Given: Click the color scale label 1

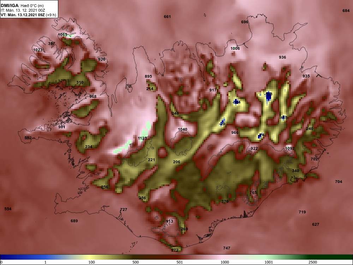Looking at the screenshot, I should pyautogui.click(x=46, y=262).
